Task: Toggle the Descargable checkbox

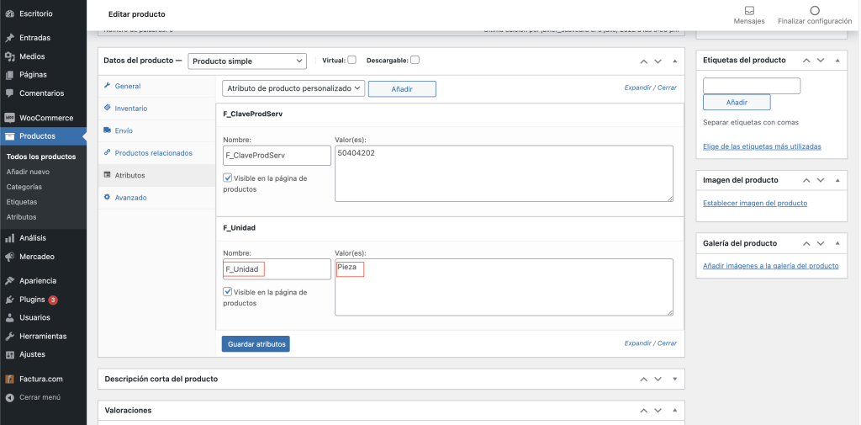Action: pos(415,60)
